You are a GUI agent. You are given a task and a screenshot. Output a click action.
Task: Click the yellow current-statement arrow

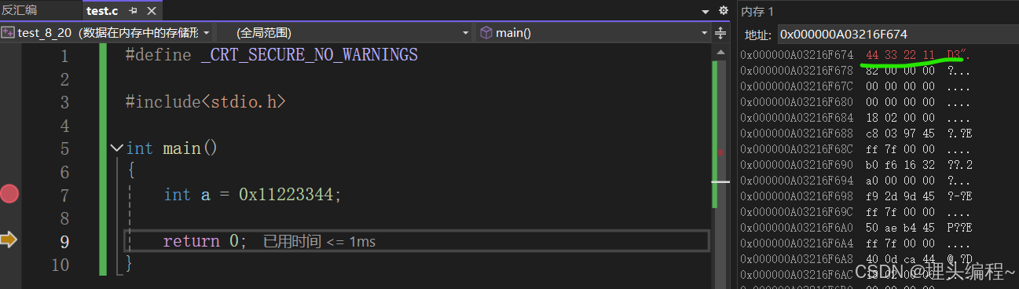point(9,240)
